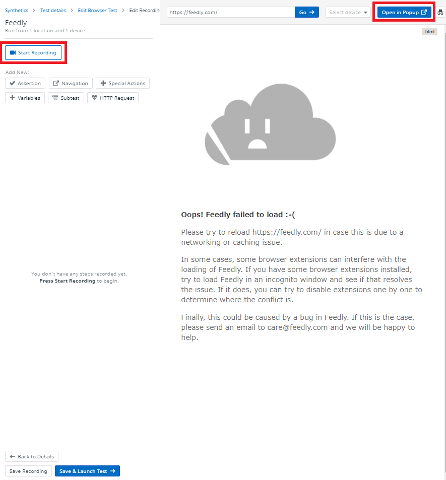Screen dimensions: 446x480
Task: Add an HTTP Request step
Action: coord(113,98)
